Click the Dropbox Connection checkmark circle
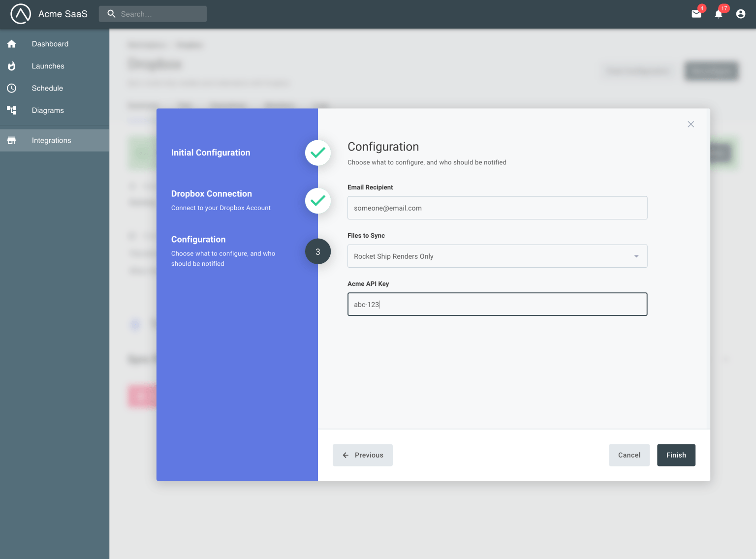This screenshot has width=756, height=559. (318, 201)
